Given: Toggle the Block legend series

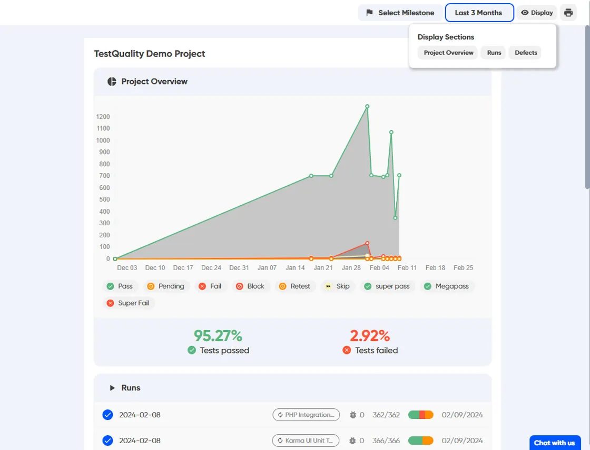Looking at the screenshot, I should (x=250, y=286).
